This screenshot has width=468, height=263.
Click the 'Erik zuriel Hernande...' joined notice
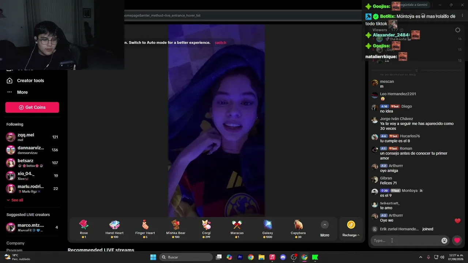pos(403,229)
